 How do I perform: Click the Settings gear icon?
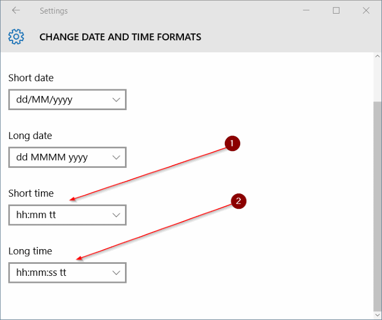pos(16,37)
